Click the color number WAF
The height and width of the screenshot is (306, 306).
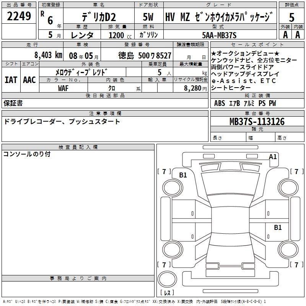click(63, 88)
